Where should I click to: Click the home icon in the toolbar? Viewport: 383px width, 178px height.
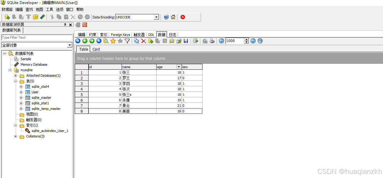(173, 17)
